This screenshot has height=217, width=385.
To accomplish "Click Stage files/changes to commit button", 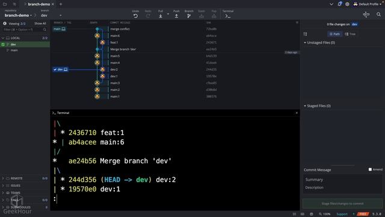I will 342,204.
